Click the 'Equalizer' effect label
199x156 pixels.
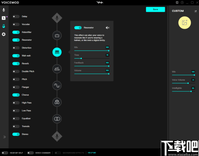click(x=26, y=118)
